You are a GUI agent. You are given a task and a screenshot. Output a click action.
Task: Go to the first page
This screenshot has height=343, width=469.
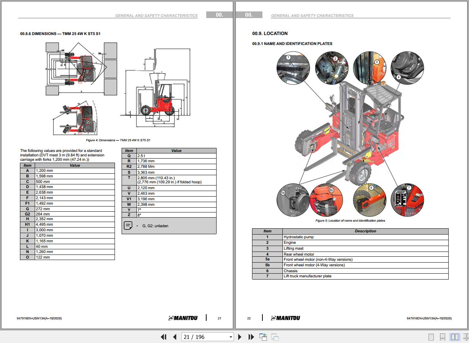[163, 337]
